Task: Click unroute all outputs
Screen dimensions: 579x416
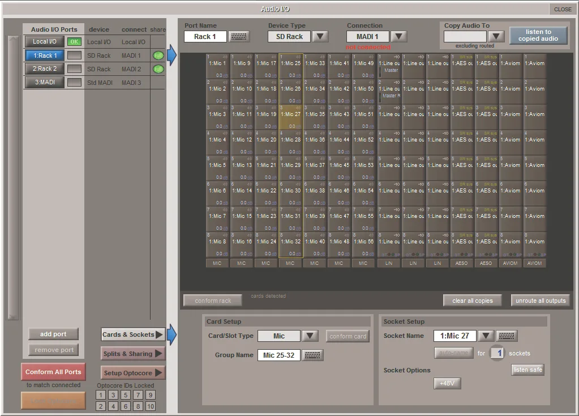Action: (541, 301)
